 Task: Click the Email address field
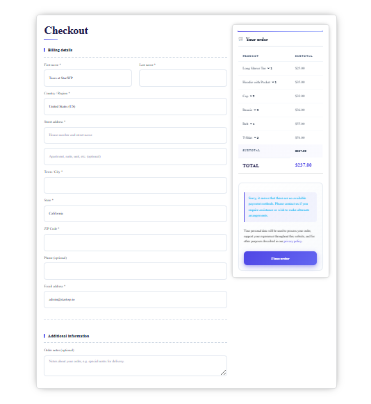click(135, 299)
